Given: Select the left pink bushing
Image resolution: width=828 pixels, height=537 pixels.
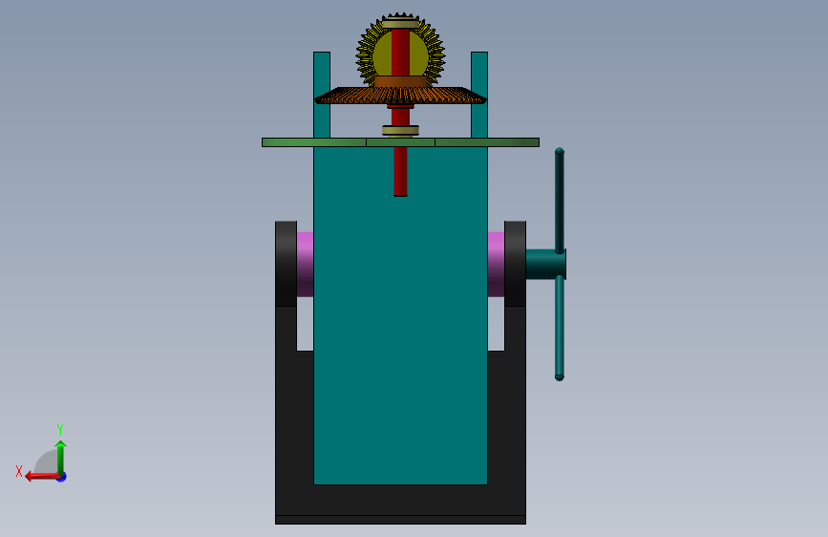Looking at the screenshot, I should (305, 264).
